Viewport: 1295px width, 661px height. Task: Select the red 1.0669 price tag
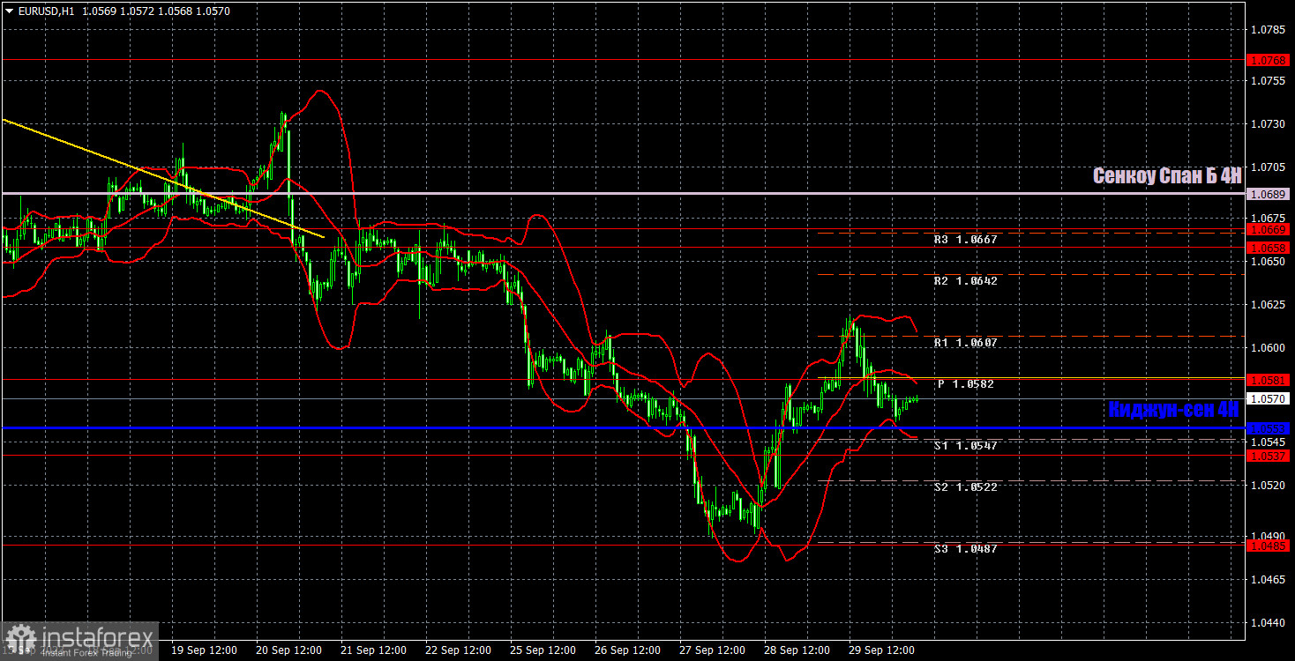tap(1269, 229)
